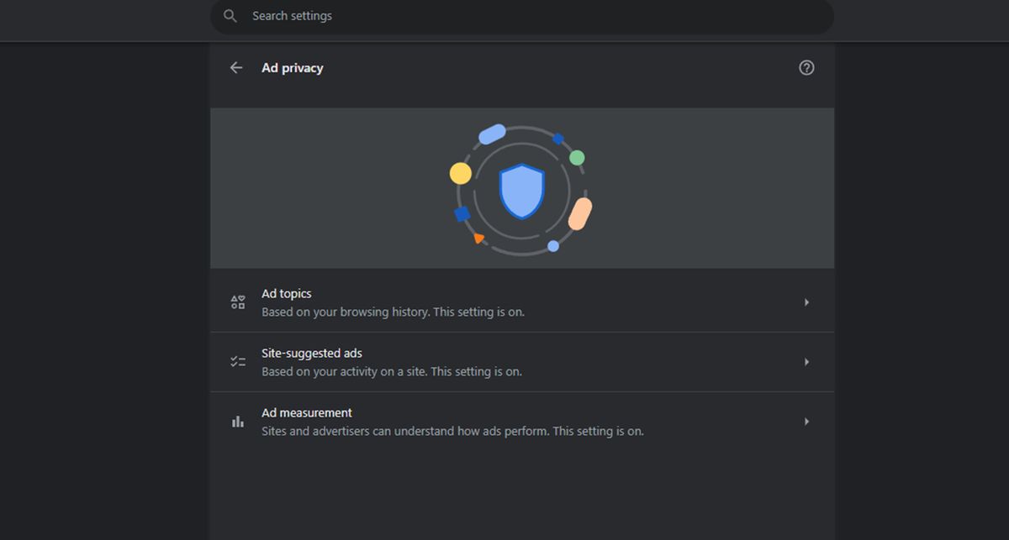This screenshot has width=1009, height=540.
Task: Click the Ad topics icon
Action: tap(237, 301)
